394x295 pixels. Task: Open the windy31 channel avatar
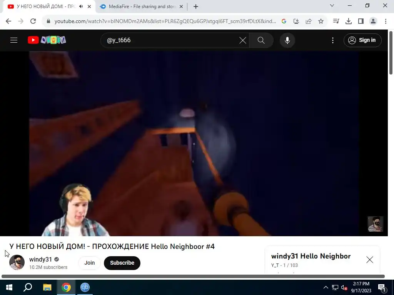pyautogui.click(x=17, y=262)
